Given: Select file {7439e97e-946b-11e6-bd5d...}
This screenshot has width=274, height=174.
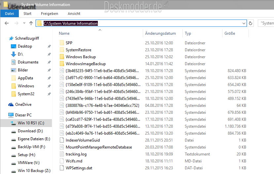Looking at the screenshot, I should click(x=102, y=99).
